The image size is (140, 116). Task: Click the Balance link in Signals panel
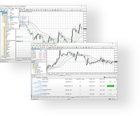(113, 77)
